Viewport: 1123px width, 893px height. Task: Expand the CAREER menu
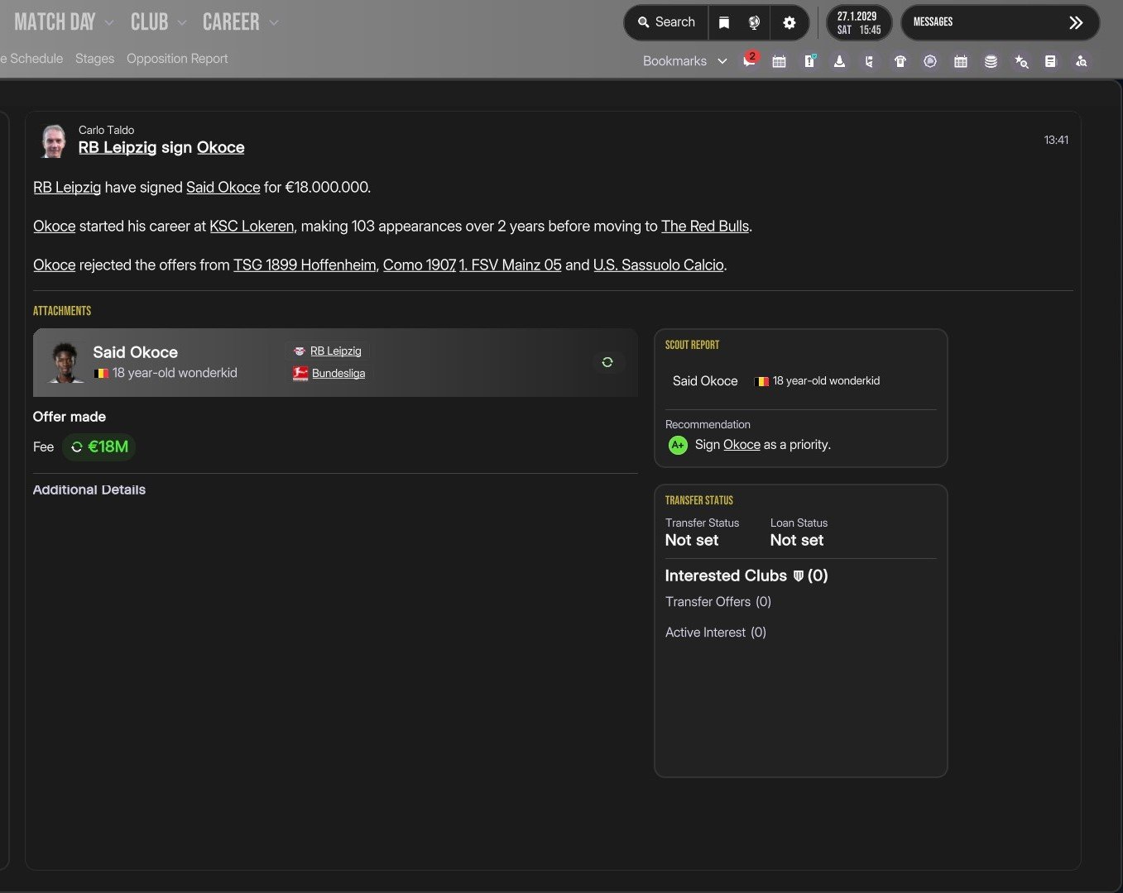coord(241,22)
